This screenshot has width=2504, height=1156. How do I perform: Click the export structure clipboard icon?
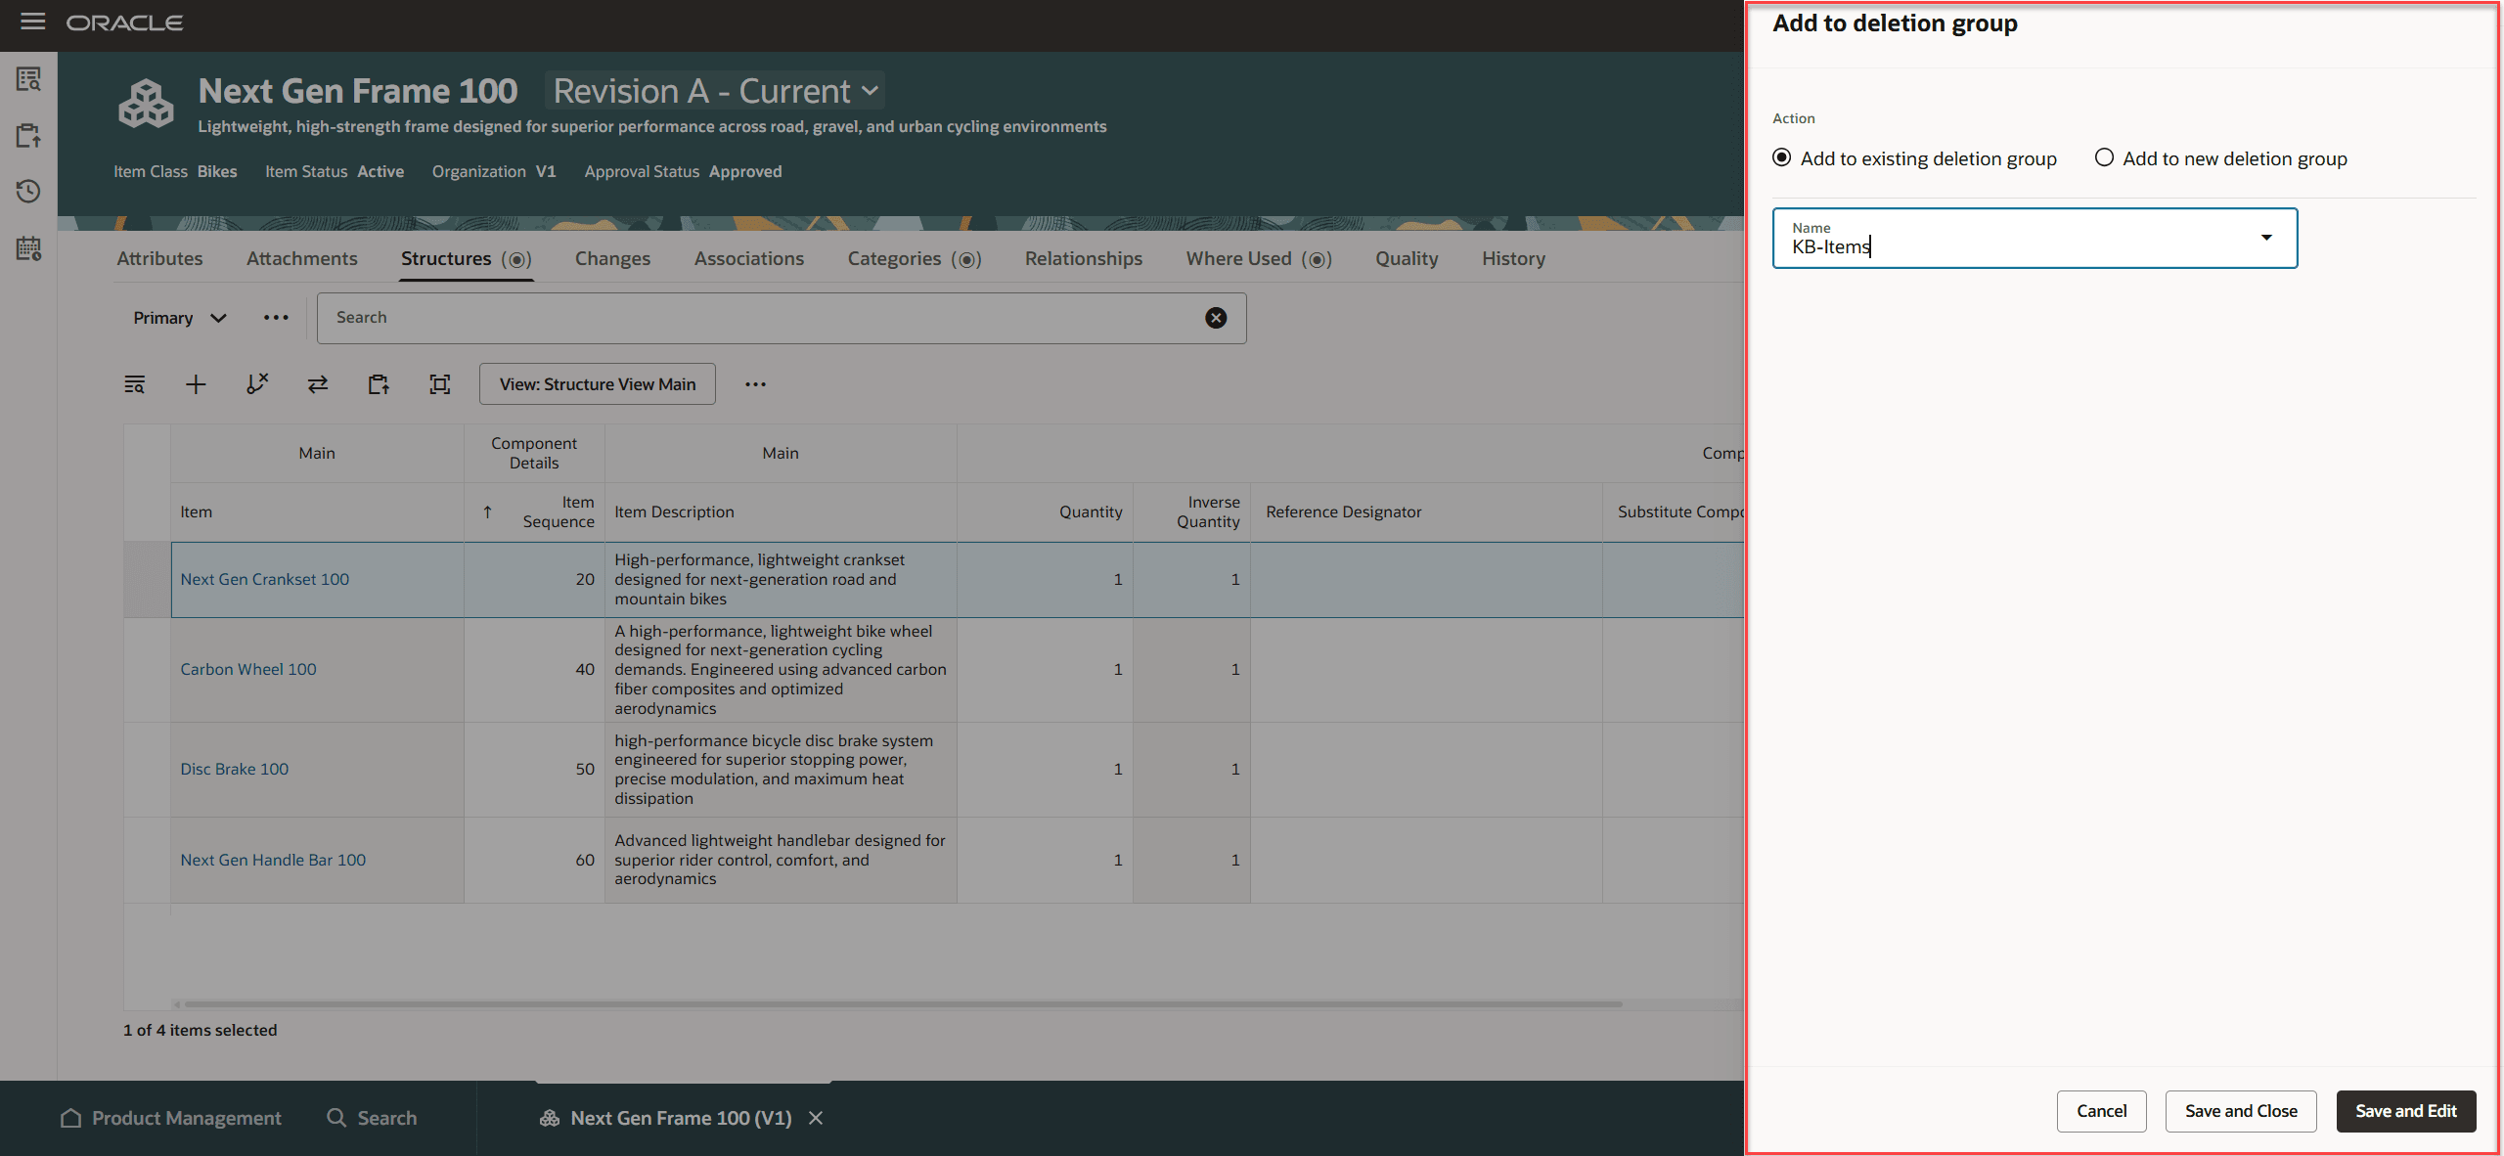pyautogui.click(x=379, y=384)
